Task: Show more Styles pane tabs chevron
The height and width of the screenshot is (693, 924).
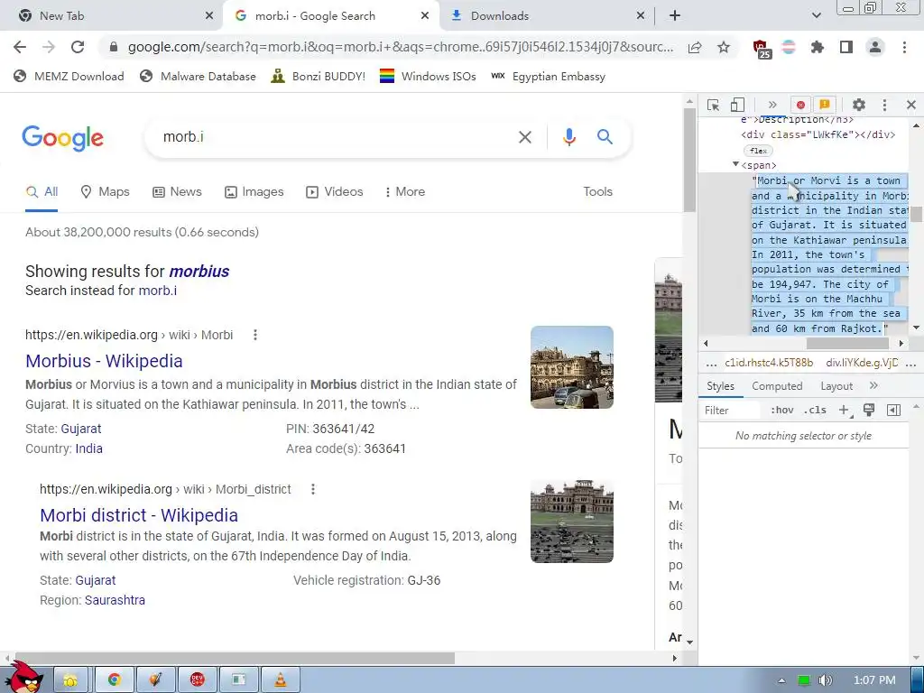Action: (873, 385)
